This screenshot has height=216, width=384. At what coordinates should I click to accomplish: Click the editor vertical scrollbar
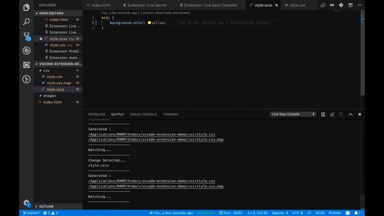pyautogui.click(x=362, y=53)
